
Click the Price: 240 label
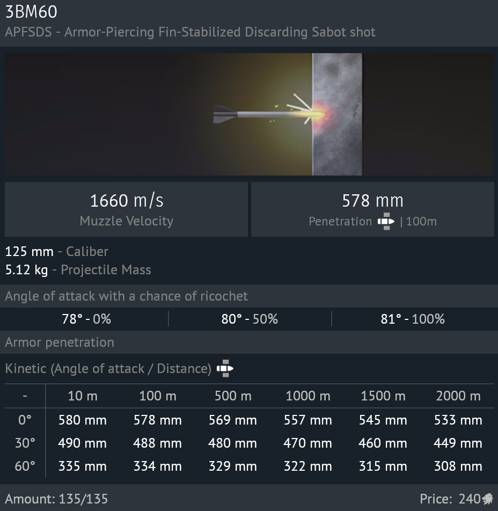pos(450,499)
